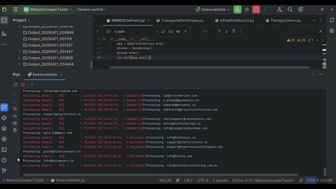Open the Run tool window sidebar icon

(4, 107)
